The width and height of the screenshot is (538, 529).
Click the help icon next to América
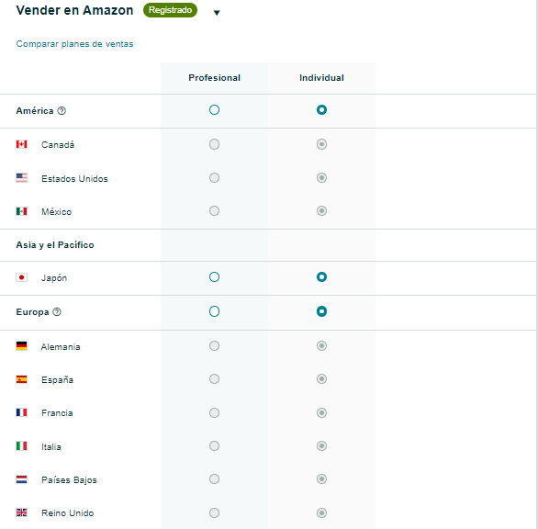point(62,111)
